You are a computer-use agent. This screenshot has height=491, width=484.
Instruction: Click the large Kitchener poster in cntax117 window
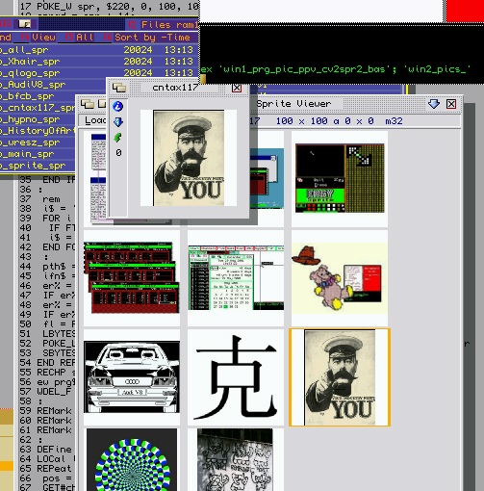[189, 158]
